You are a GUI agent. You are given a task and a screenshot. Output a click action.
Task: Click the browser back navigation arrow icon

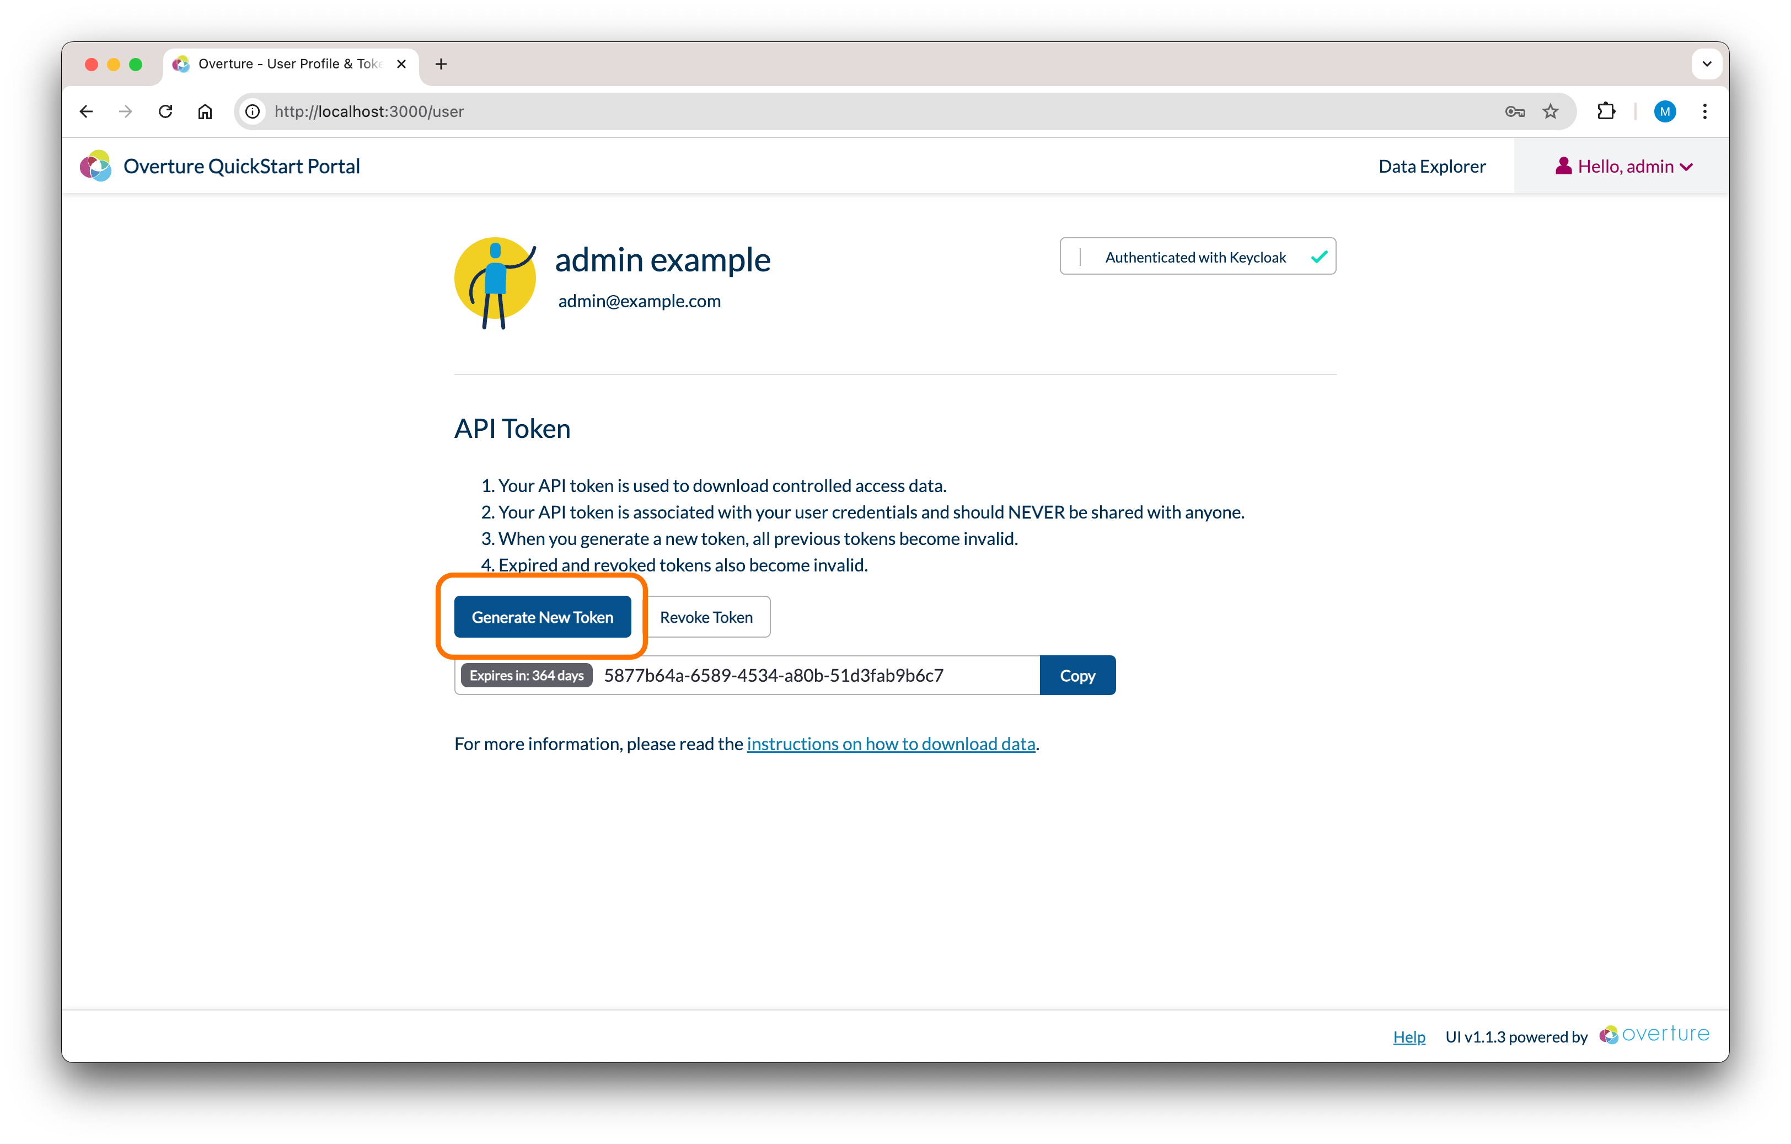pyautogui.click(x=86, y=111)
